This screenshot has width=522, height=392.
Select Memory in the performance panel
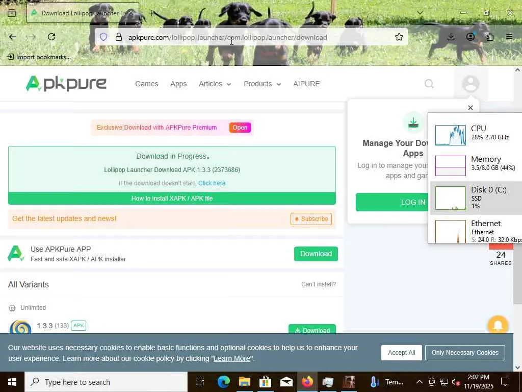(477, 165)
